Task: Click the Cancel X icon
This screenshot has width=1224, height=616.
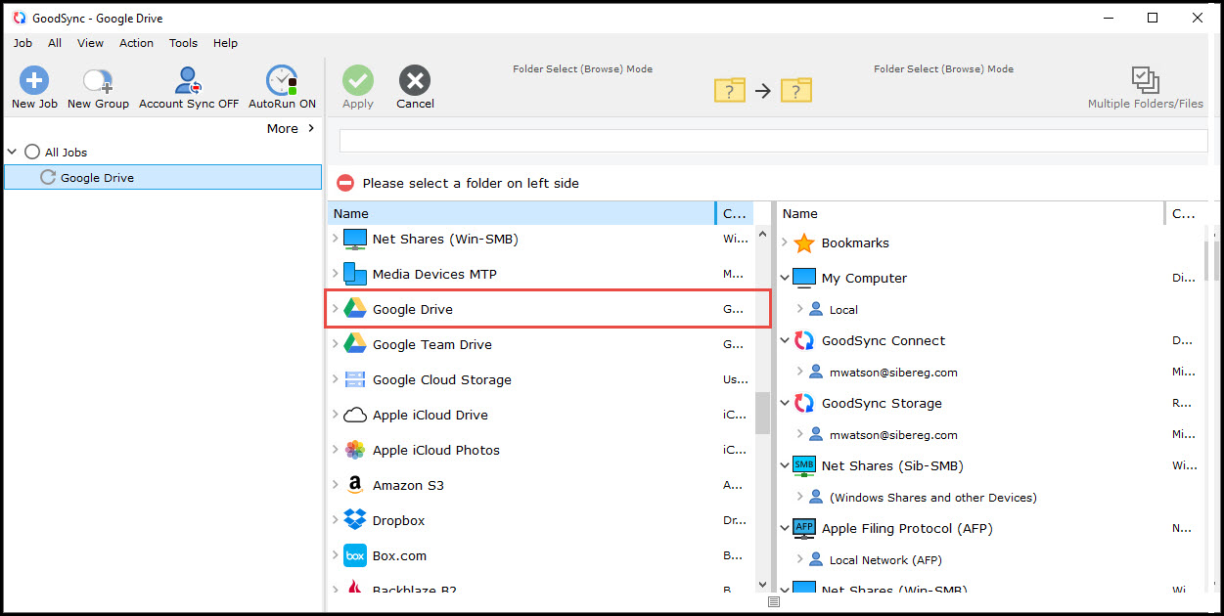Action: pyautogui.click(x=415, y=81)
